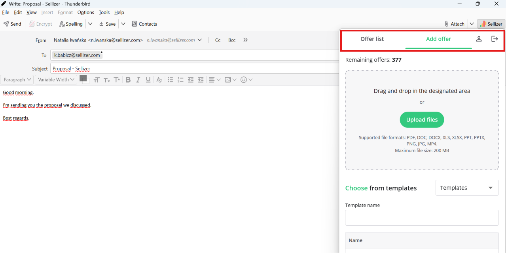The image size is (506, 253).
Task: Log out using the Sellizer exit icon
Action: [x=495, y=39]
